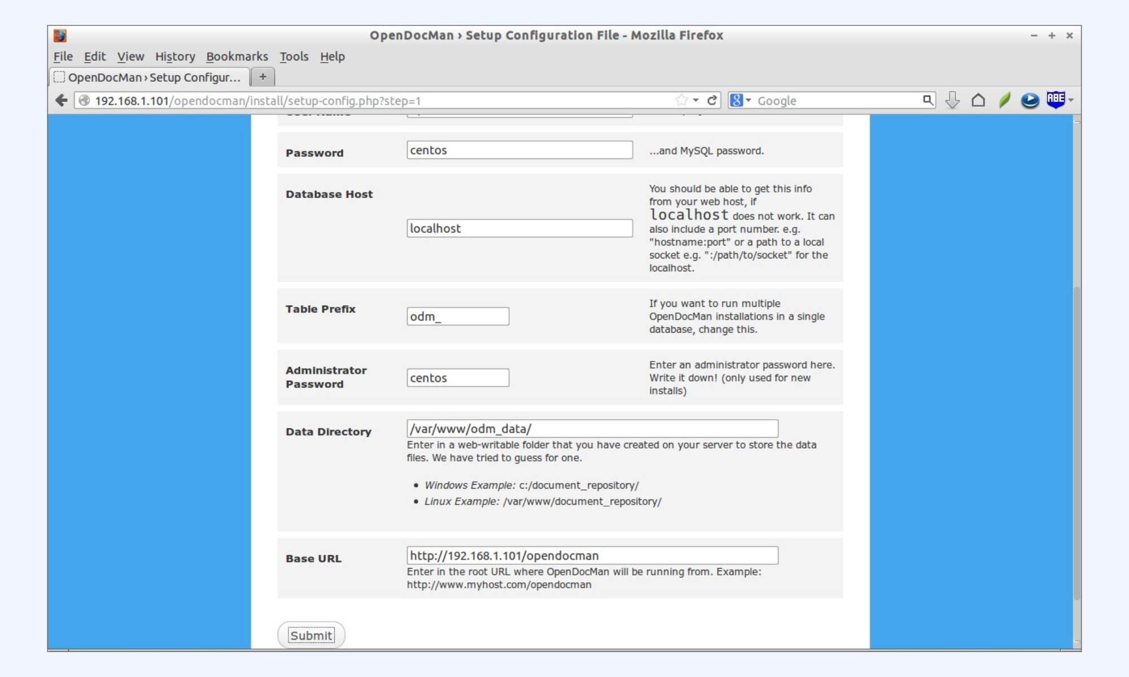
Task: Close the Firefox window
Action: click(1069, 36)
